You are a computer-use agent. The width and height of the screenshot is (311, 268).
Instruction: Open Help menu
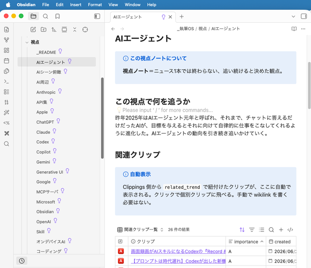[x=152, y=4]
